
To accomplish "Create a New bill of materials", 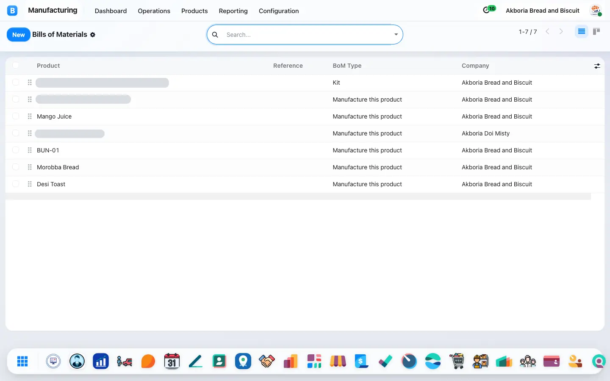I will click(x=19, y=35).
